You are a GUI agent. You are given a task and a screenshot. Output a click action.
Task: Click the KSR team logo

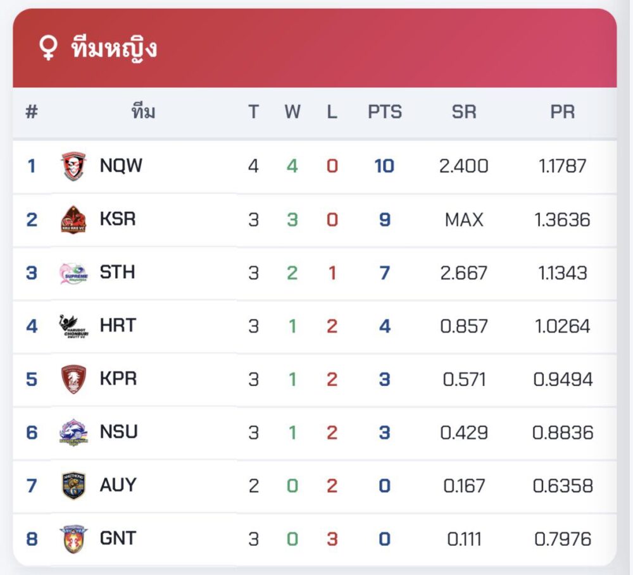point(74,219)
